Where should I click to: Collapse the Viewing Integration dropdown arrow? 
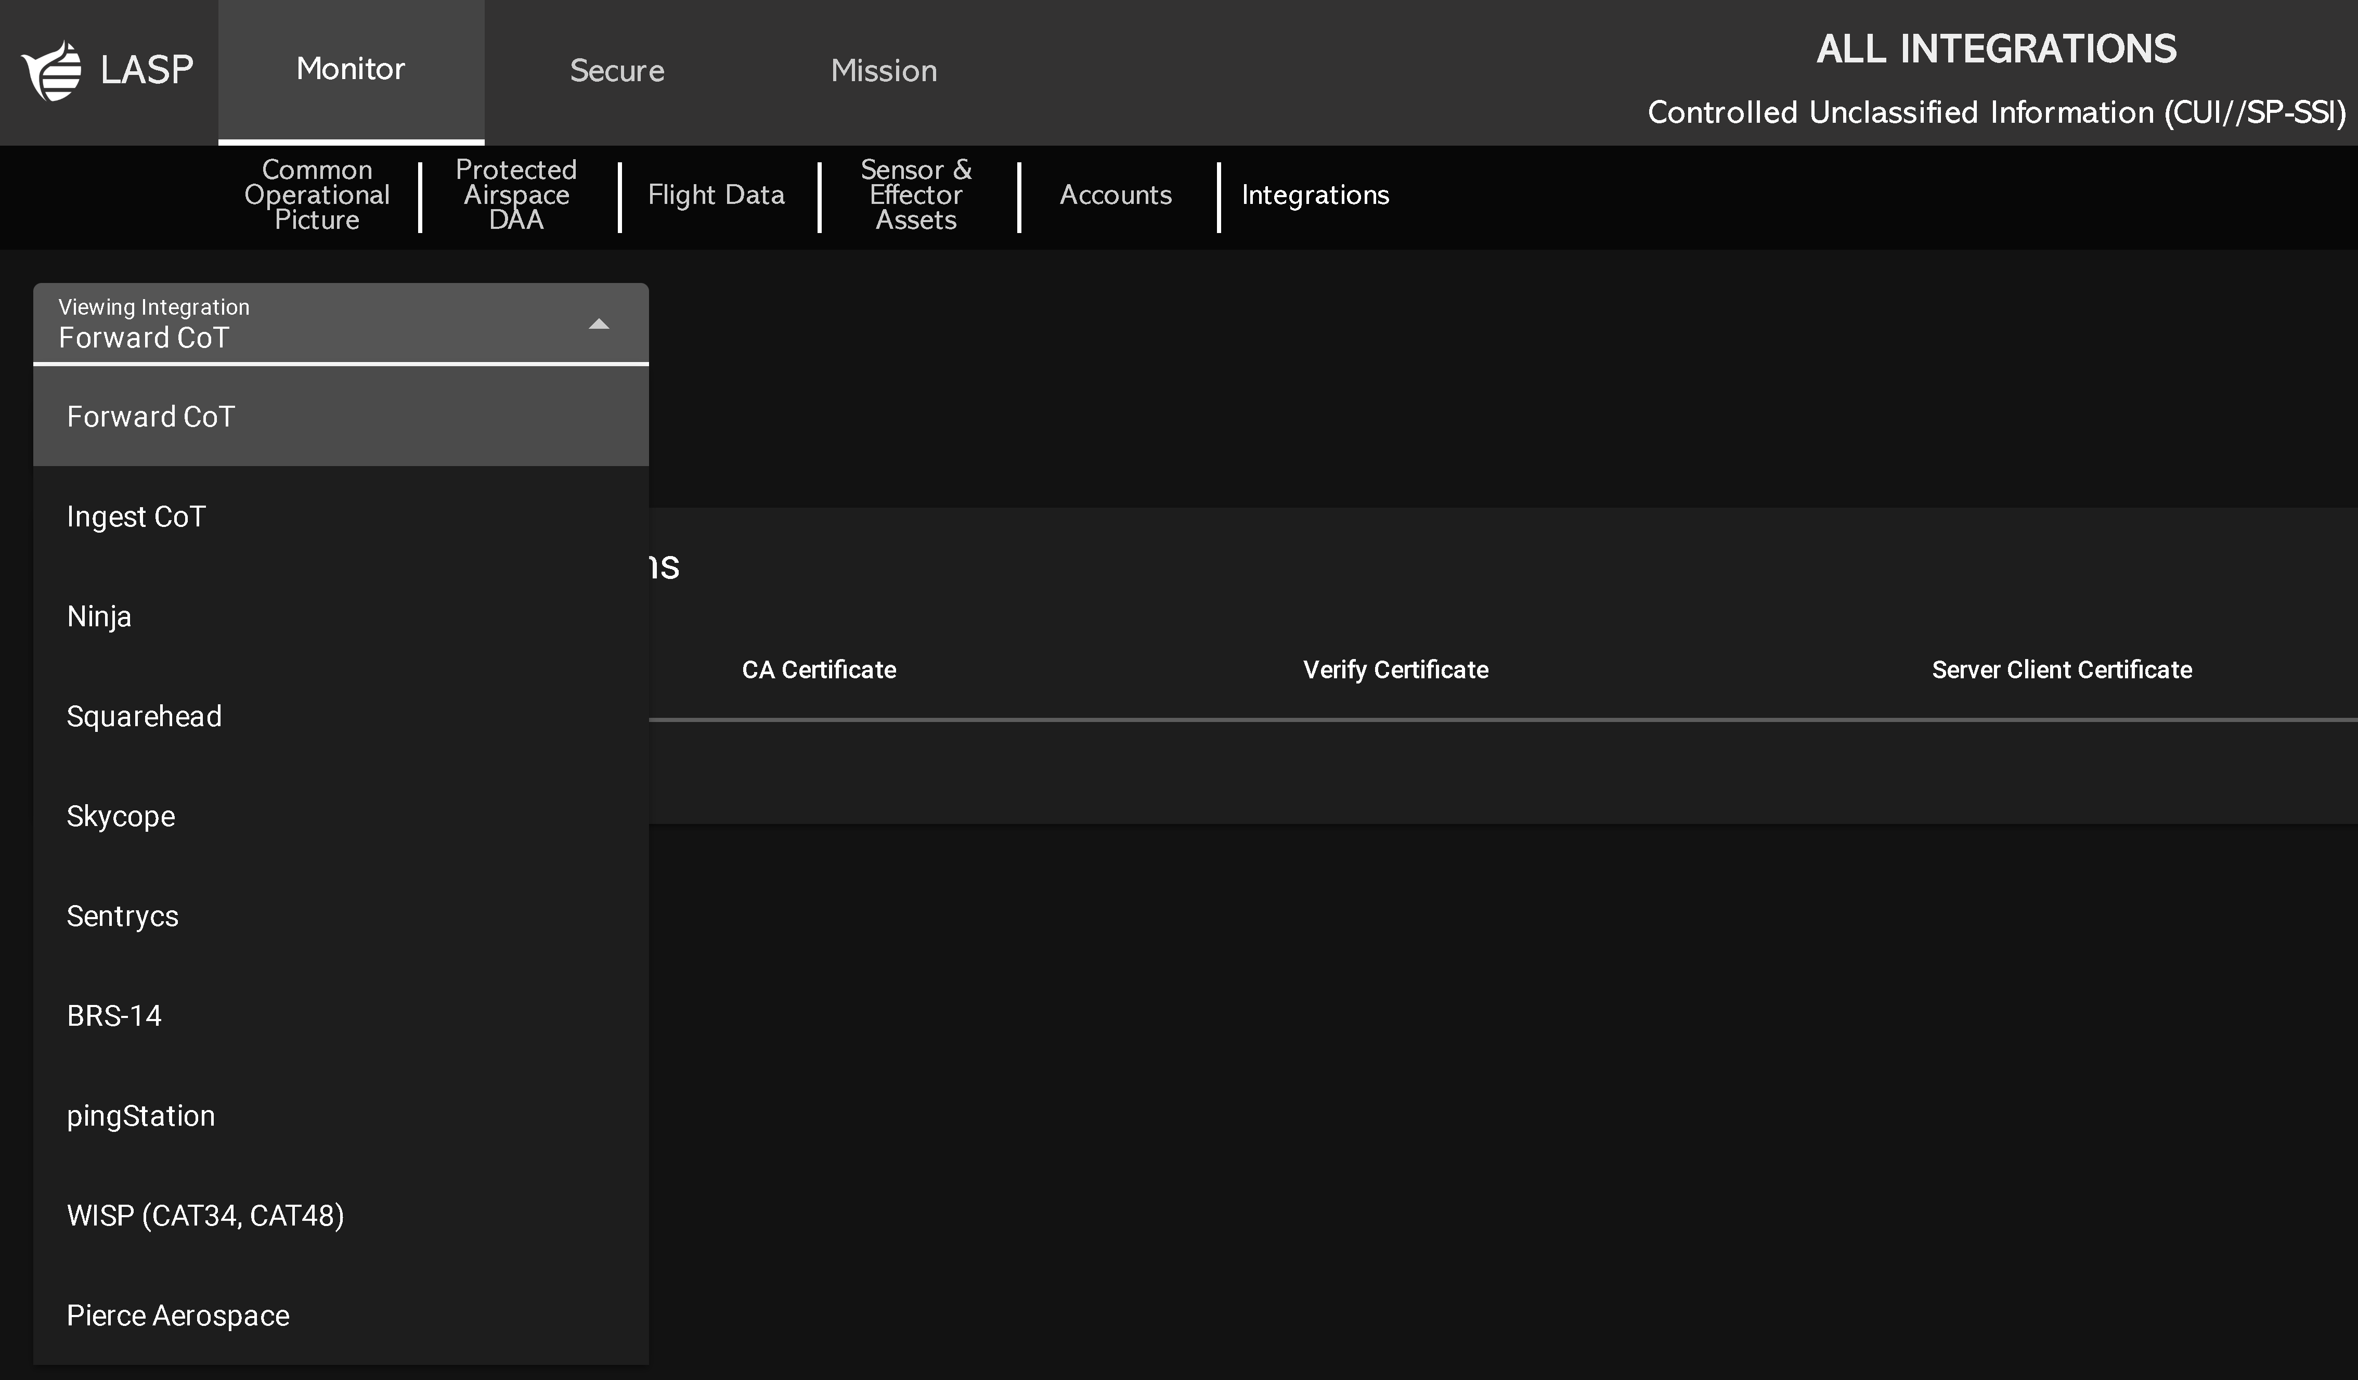point(599,325)
